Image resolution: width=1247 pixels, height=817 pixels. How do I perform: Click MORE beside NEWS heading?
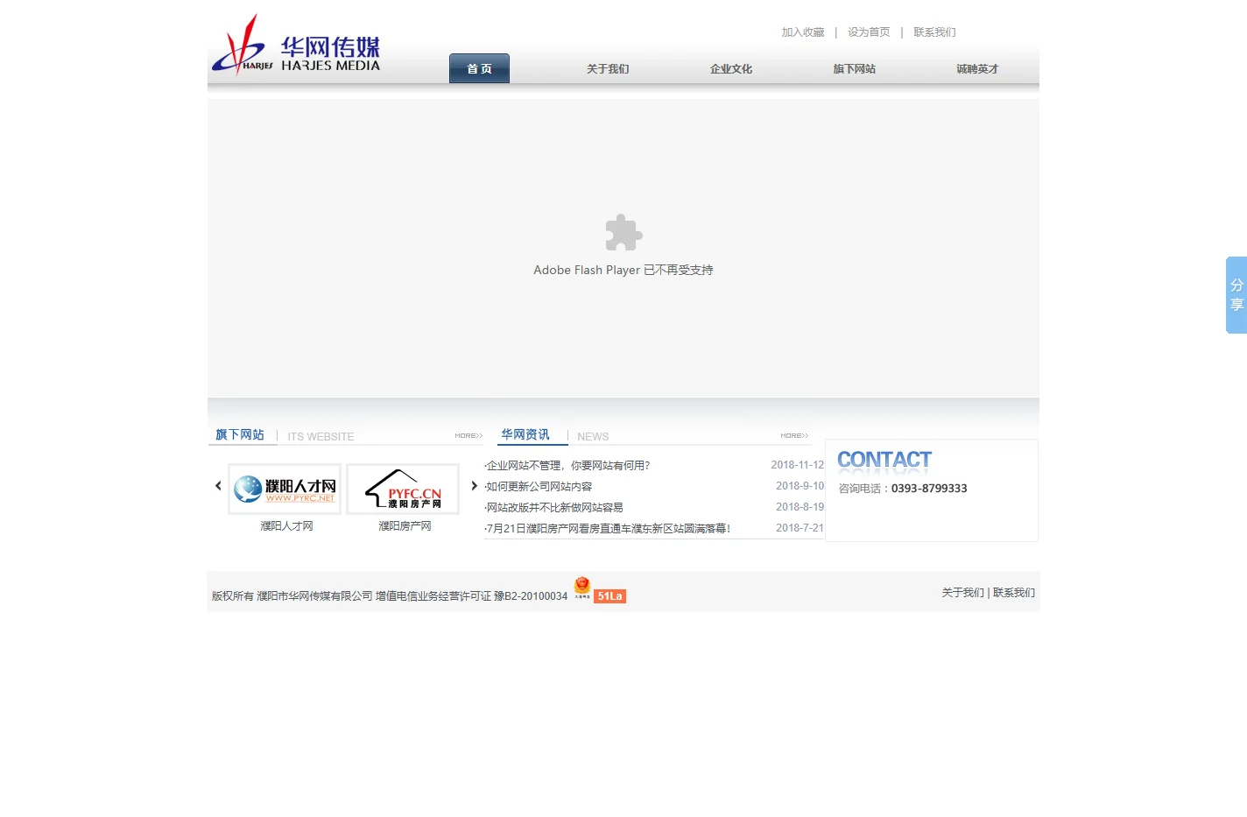point(794,435)
